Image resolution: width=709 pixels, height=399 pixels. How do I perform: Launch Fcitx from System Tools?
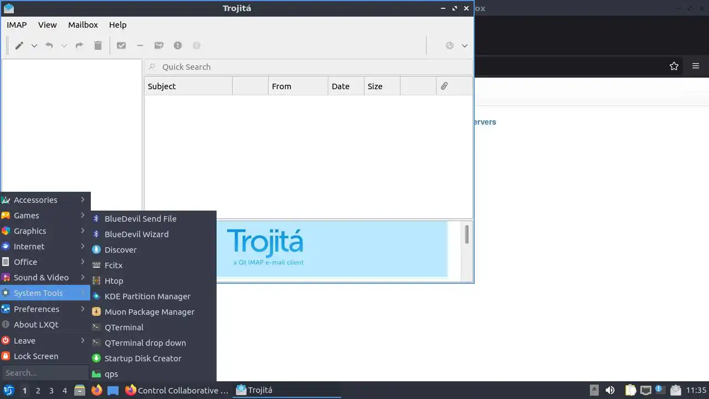153,265
